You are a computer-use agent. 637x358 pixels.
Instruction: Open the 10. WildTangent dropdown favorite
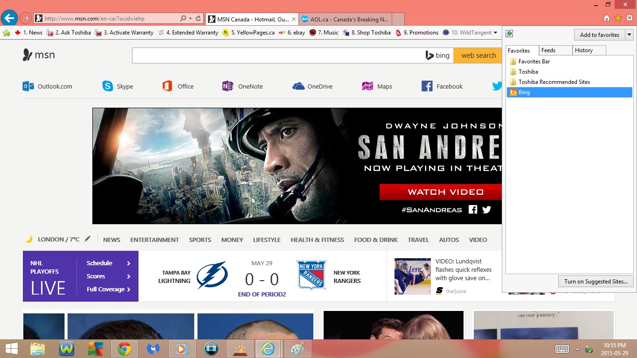(470, 33)
